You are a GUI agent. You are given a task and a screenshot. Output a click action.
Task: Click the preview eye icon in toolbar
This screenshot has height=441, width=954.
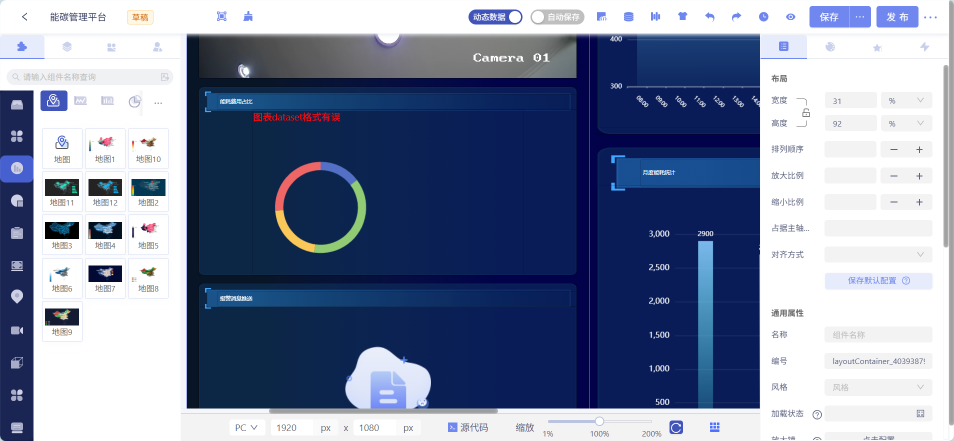tap(790, 17)
